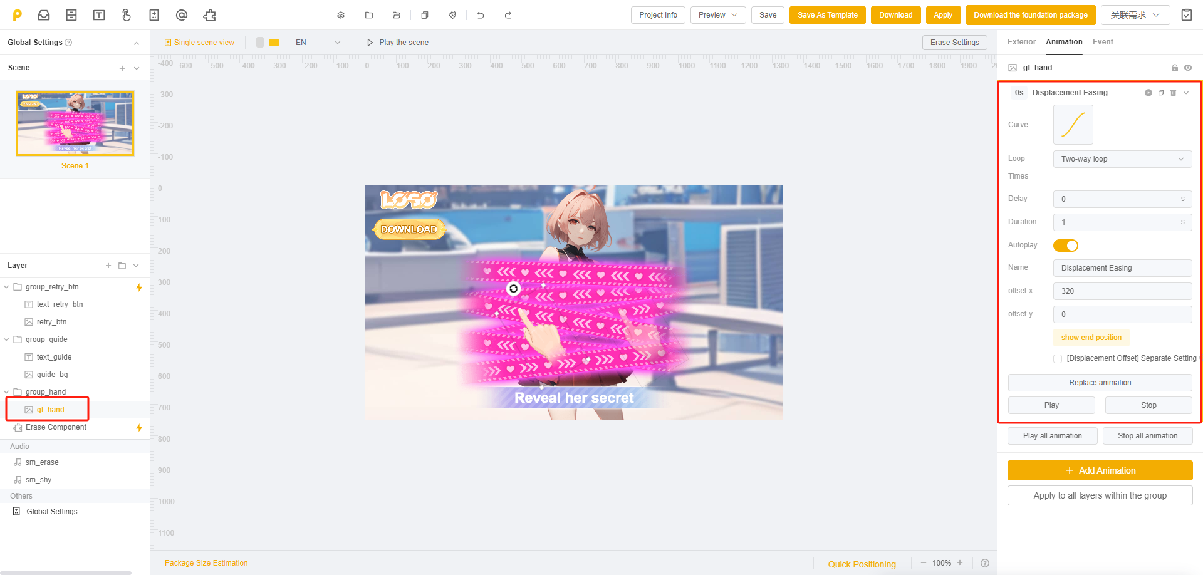
Task: Redo the last action
Action: pyautogui.click(x=508, y=15)
